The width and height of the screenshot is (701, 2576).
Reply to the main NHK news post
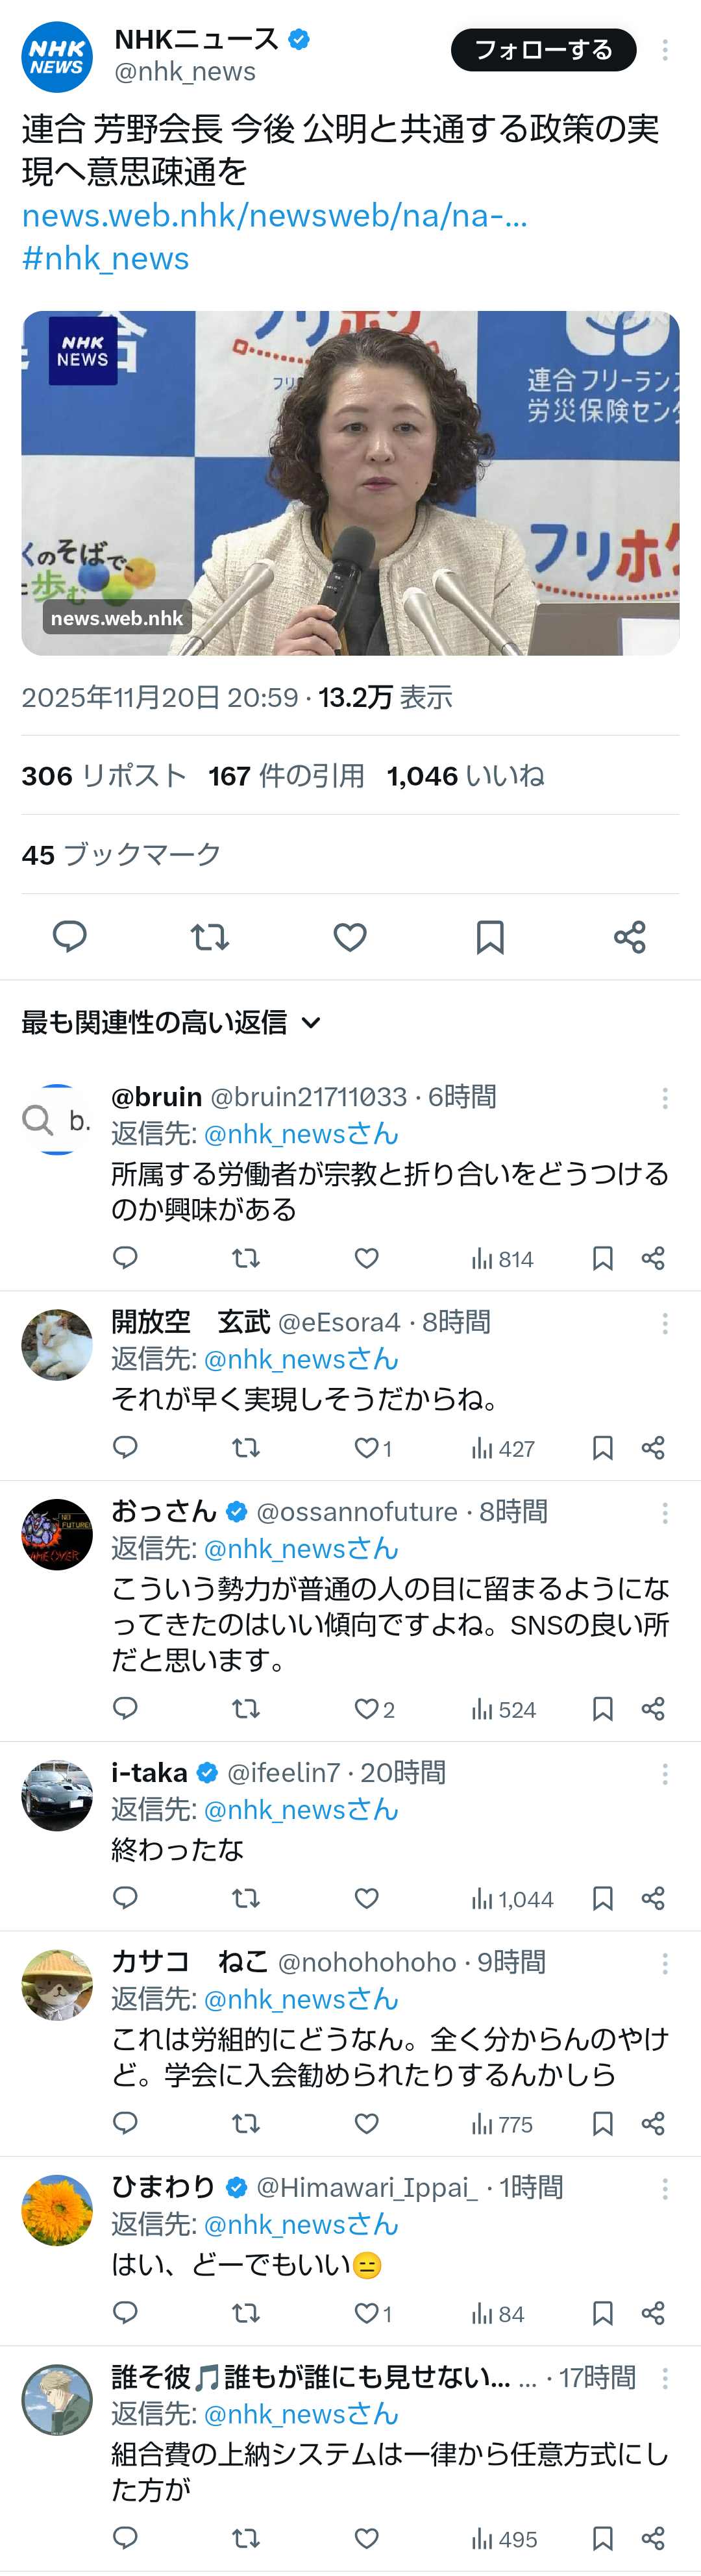69,937
